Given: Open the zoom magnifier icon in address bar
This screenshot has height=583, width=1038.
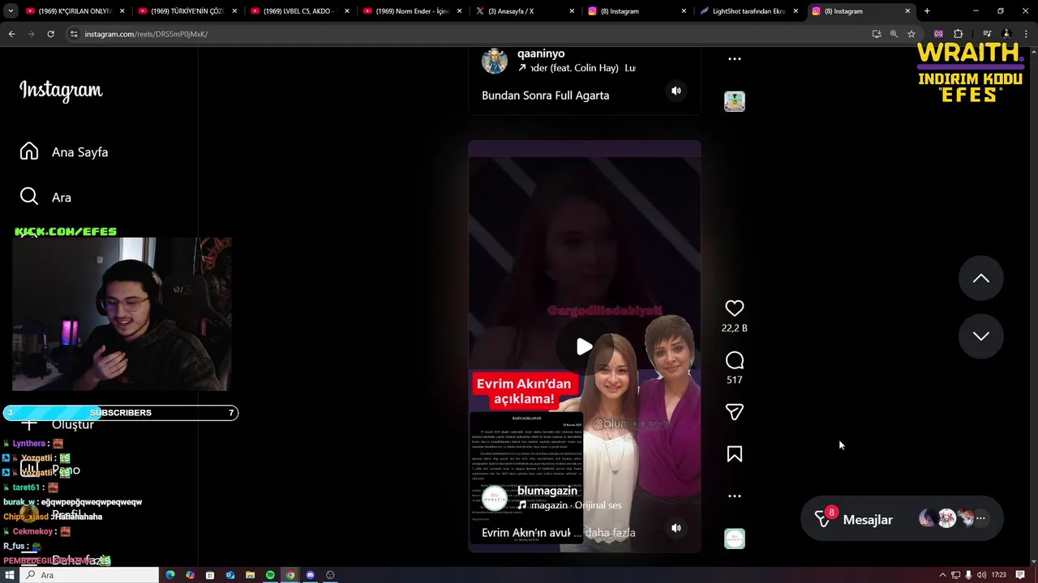Looking at the screenshot, I should [x=894, y=34].
